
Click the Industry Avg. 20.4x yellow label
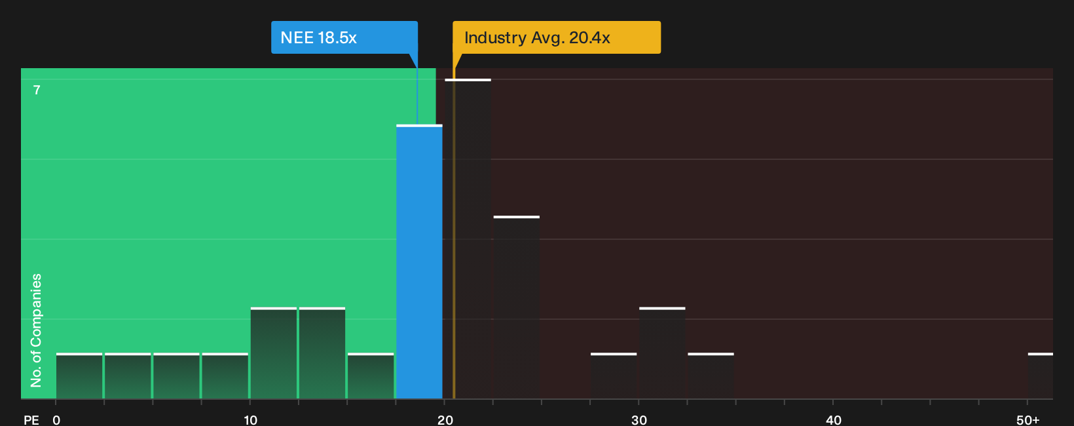[x=557, y=37]
